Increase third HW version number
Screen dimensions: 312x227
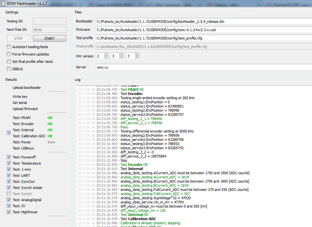pyautogui.click(x=137, y=55)
